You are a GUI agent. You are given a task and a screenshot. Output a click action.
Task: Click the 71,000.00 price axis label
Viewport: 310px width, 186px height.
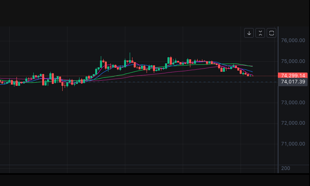point(293,144)
